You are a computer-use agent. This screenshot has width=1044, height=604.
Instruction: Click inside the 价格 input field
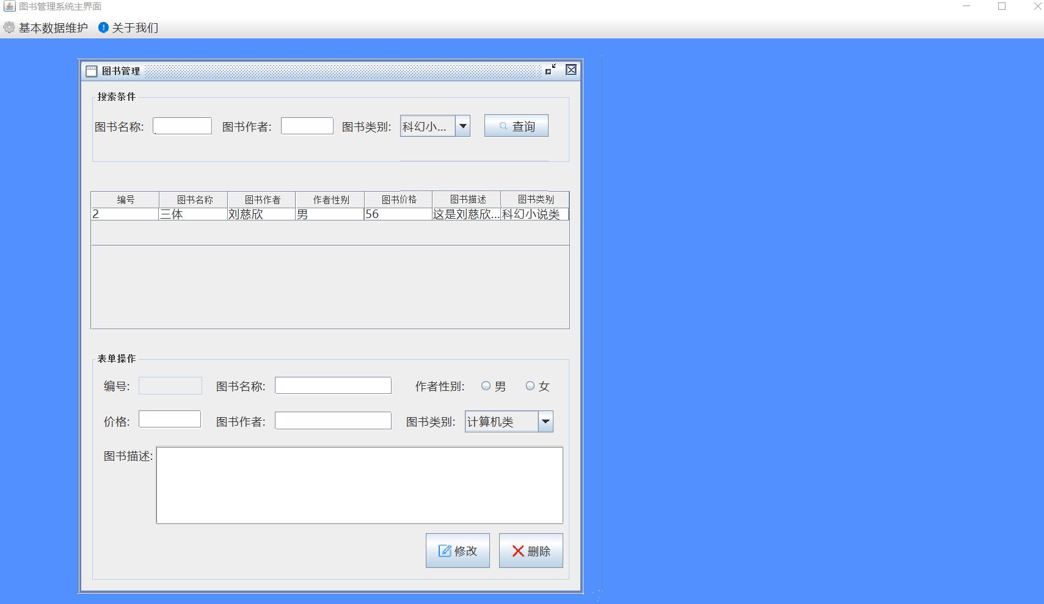pyautogui.click(x=170, y=419)
